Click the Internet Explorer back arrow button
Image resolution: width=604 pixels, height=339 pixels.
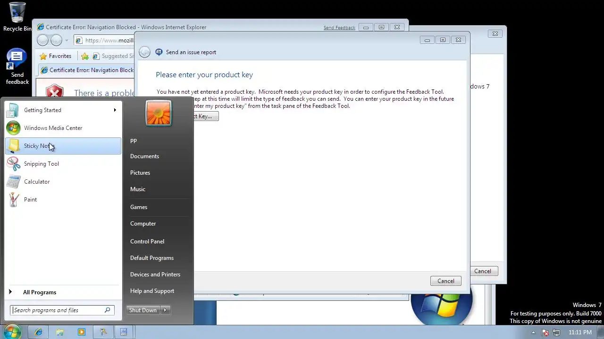[42, 40]
